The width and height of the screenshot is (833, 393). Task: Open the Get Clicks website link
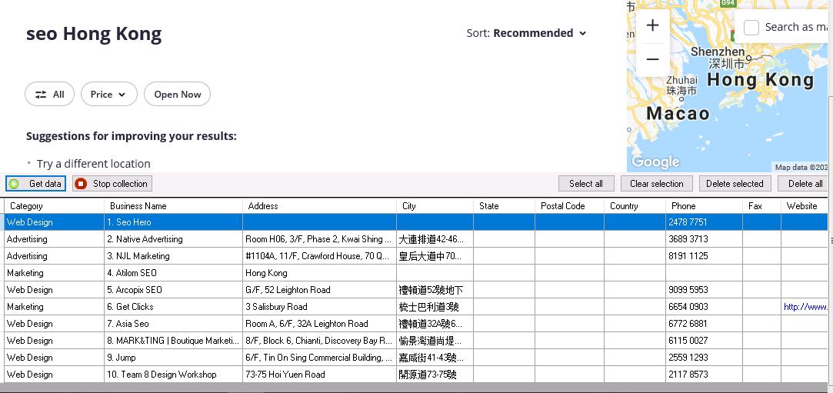click(805, 307)
